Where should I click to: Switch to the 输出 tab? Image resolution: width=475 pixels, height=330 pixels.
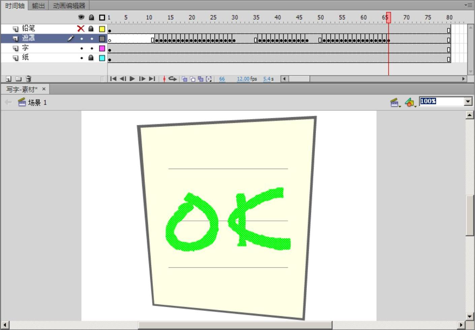tap(38, 6)
